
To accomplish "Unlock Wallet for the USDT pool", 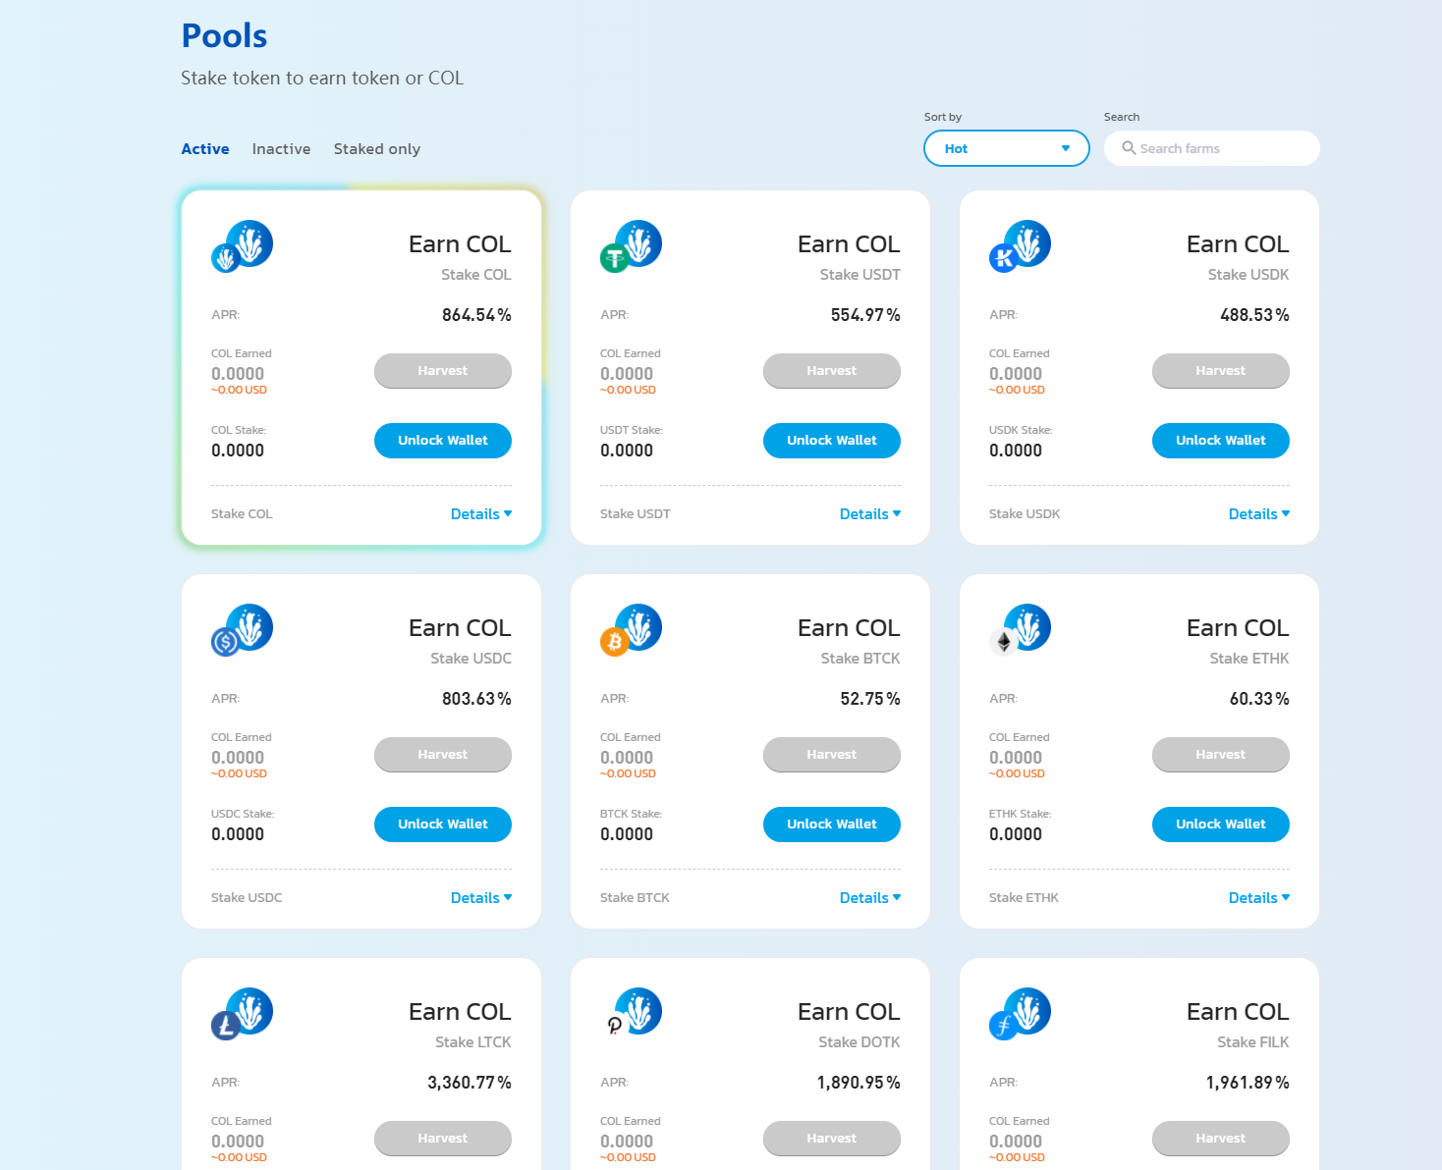I will pos(832,441).
